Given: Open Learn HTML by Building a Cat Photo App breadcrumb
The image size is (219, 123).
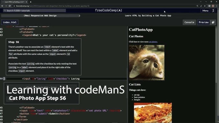Looking at the screenshot, I should tap(148, 16).
